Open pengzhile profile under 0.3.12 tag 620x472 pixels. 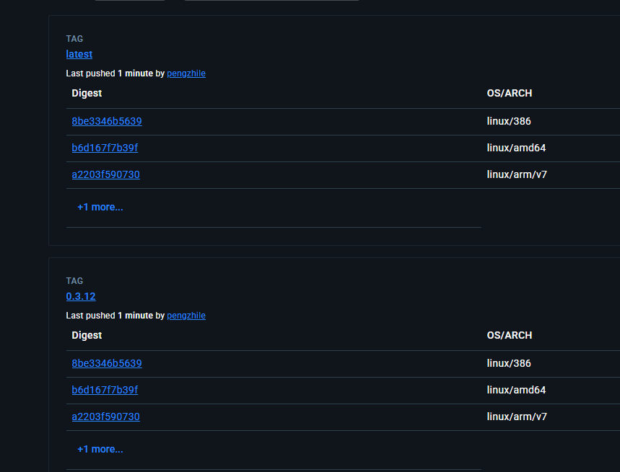(x=186, y=316)
